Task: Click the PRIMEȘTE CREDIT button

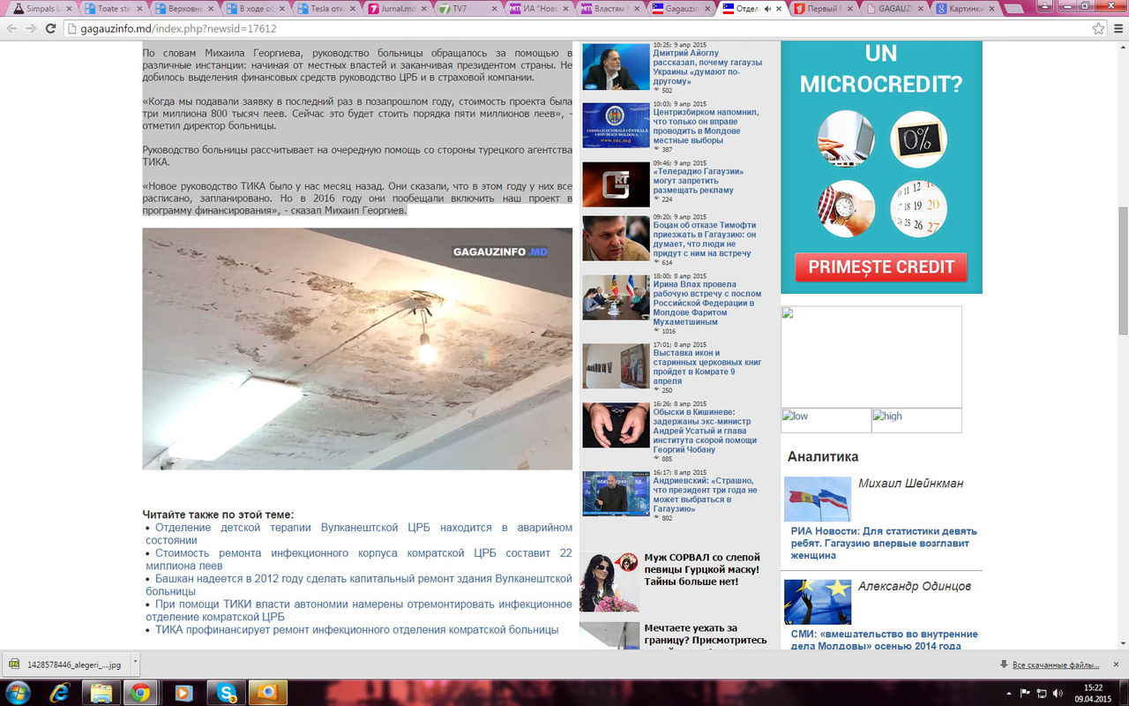Action: pyautogui.click(x=881, y=267)
